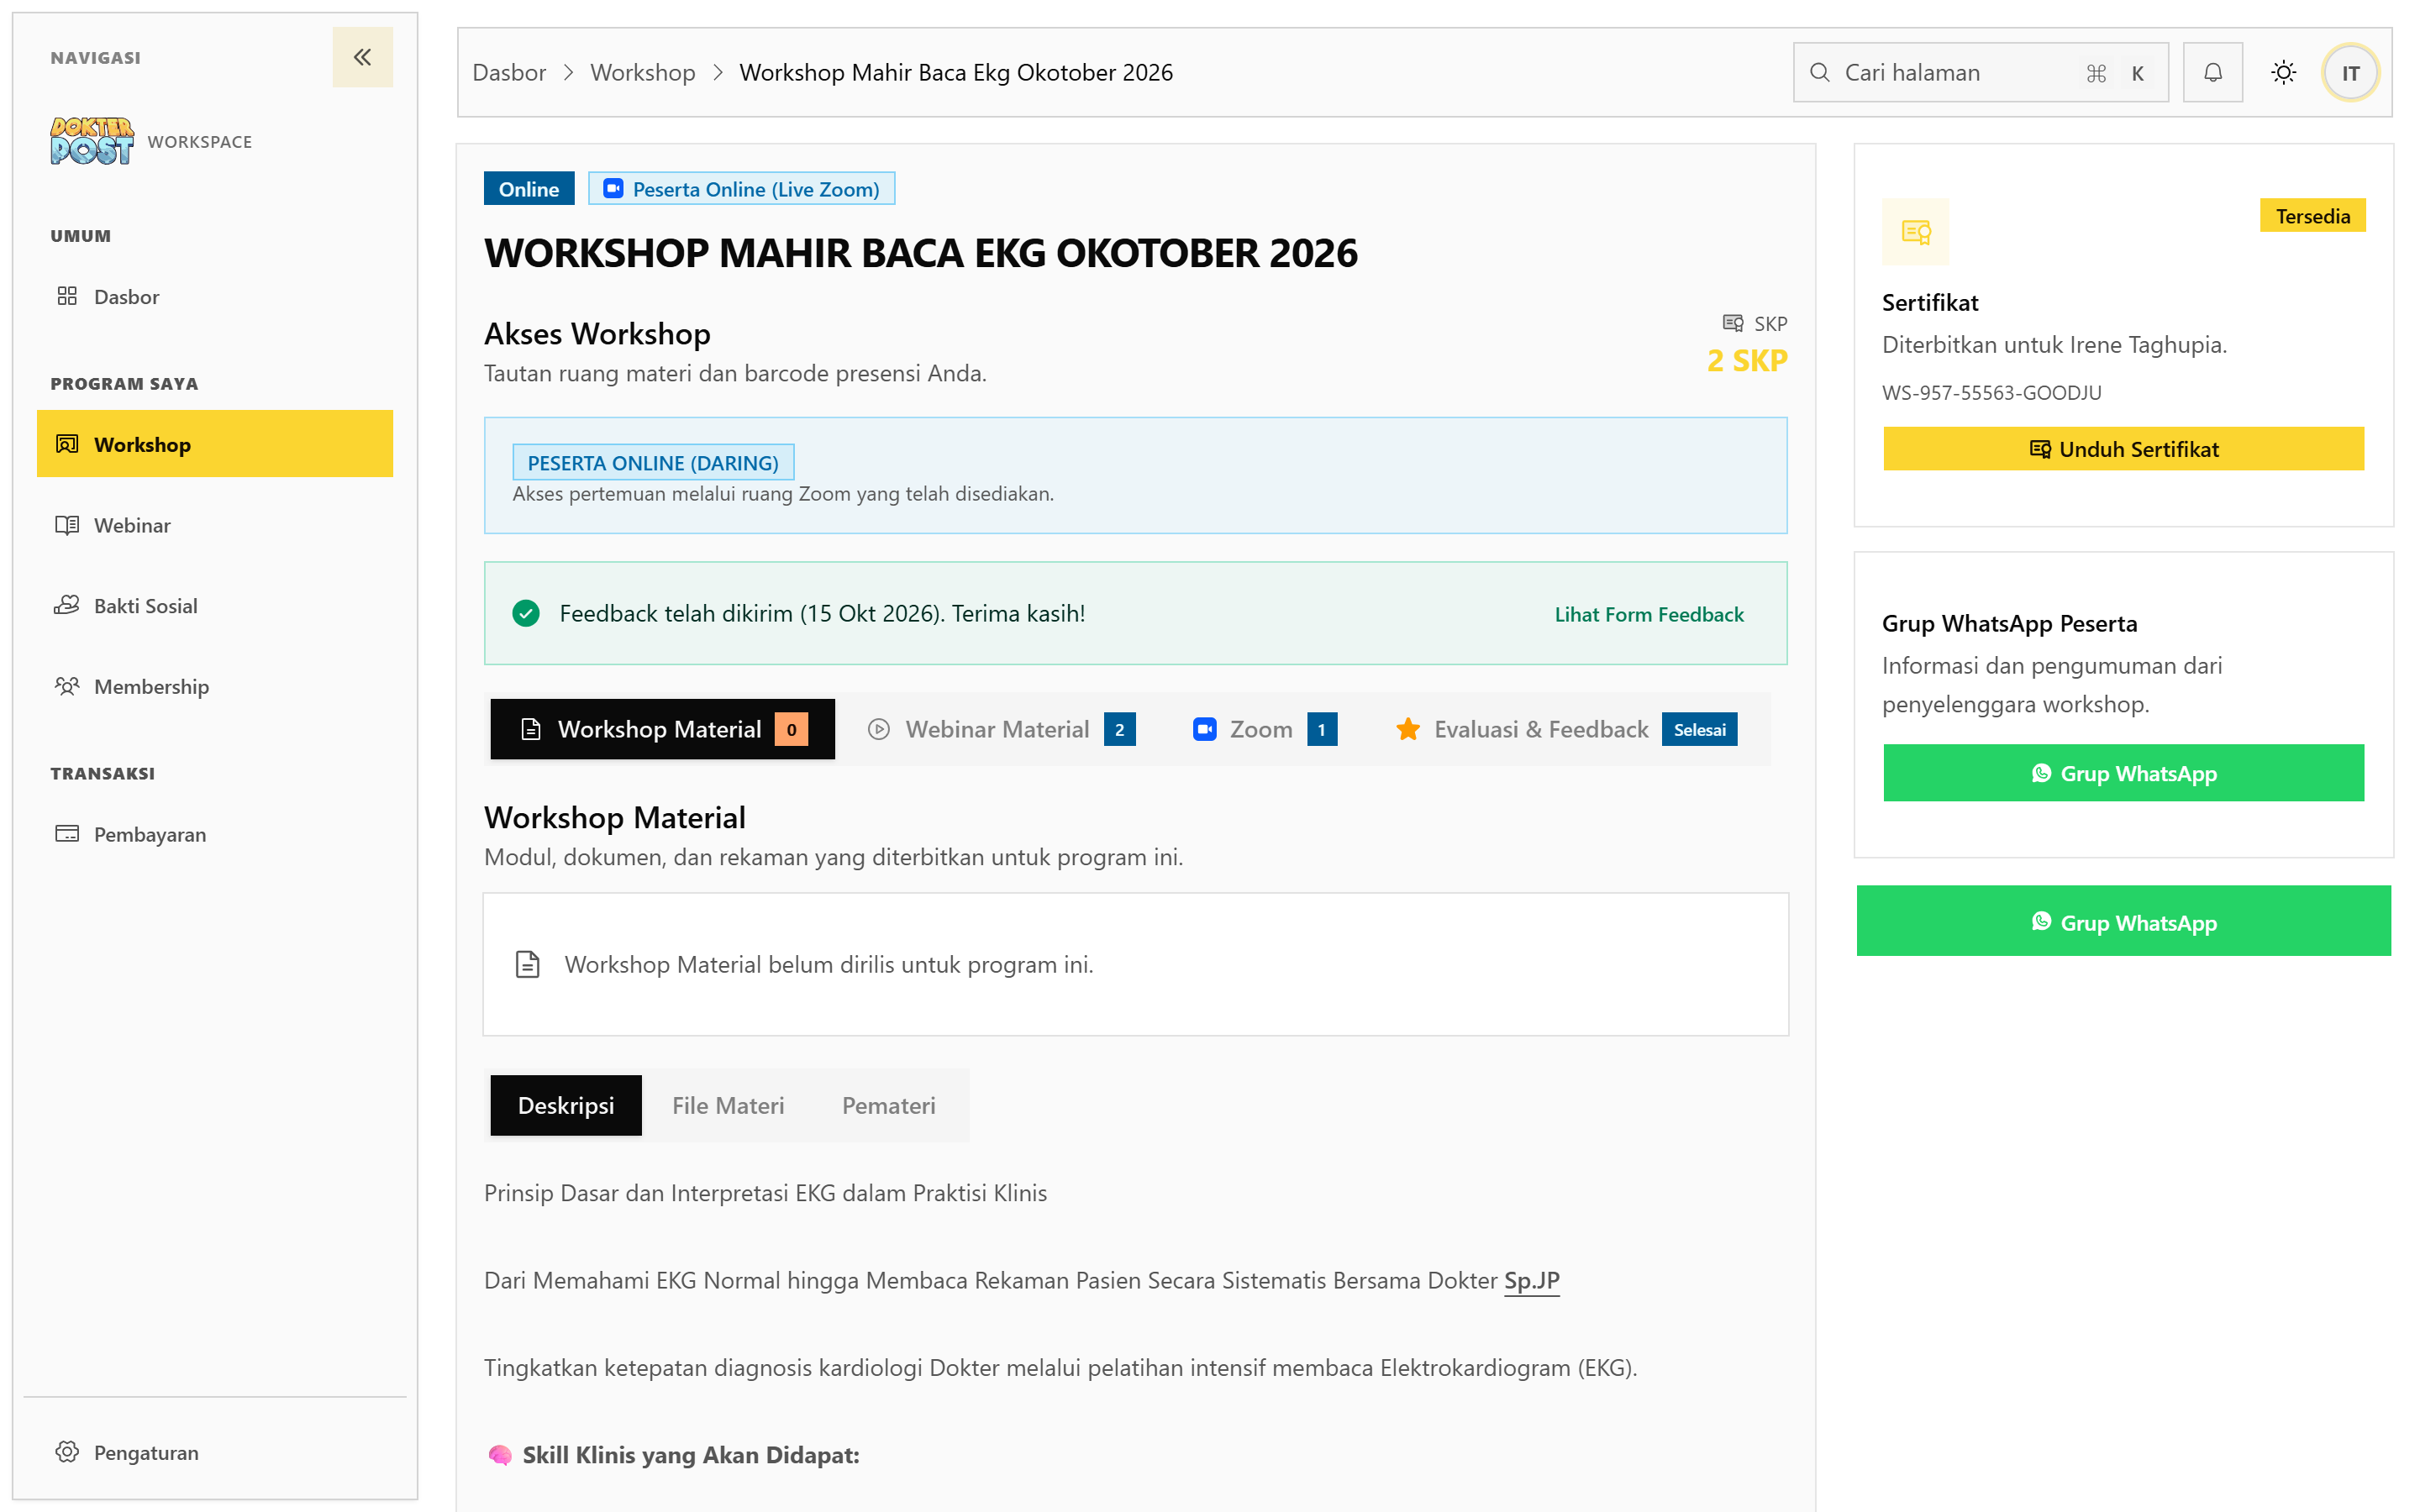The width and height of the screenshot is (2420, 1512).
Task: Click the Webinar book icon
Action: [x=67, y=525]
